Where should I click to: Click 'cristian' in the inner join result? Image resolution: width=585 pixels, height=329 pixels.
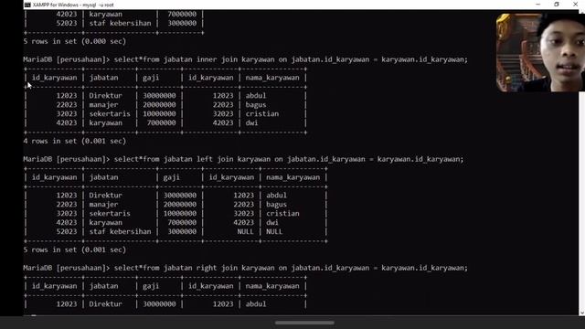click(262, 113)
